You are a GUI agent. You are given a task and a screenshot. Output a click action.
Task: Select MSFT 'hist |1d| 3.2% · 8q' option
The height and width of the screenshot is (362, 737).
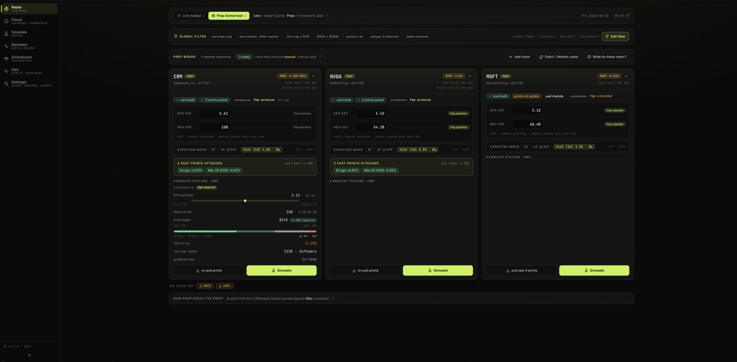click(574, 147)
